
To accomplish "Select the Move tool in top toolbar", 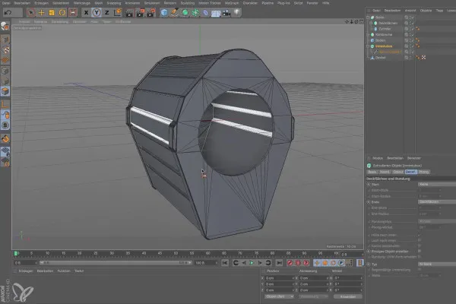I will (x=41, y=13).
